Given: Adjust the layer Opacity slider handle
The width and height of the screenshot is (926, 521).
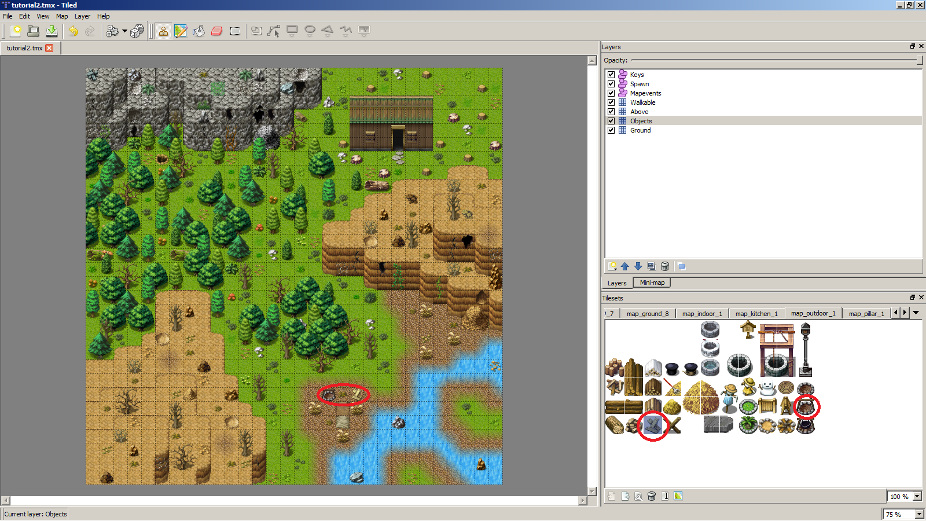Looking at the screenshot, I should 920,60.
